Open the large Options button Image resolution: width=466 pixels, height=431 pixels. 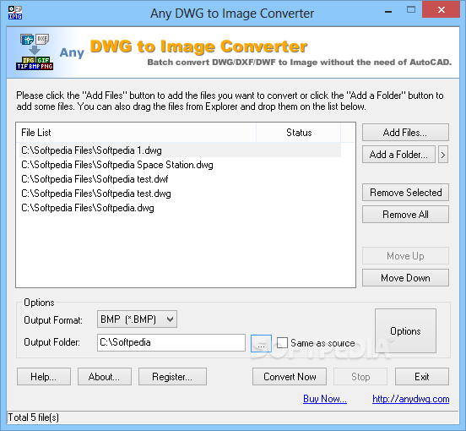click(x=405, y=330)
